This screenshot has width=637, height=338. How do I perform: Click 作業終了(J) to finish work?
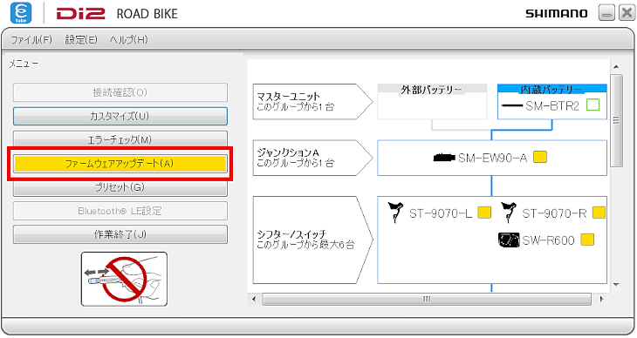tap(120, 234)
